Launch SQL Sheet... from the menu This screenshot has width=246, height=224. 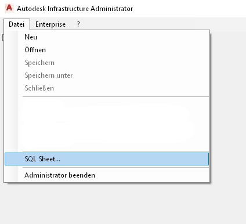[107, 159]
